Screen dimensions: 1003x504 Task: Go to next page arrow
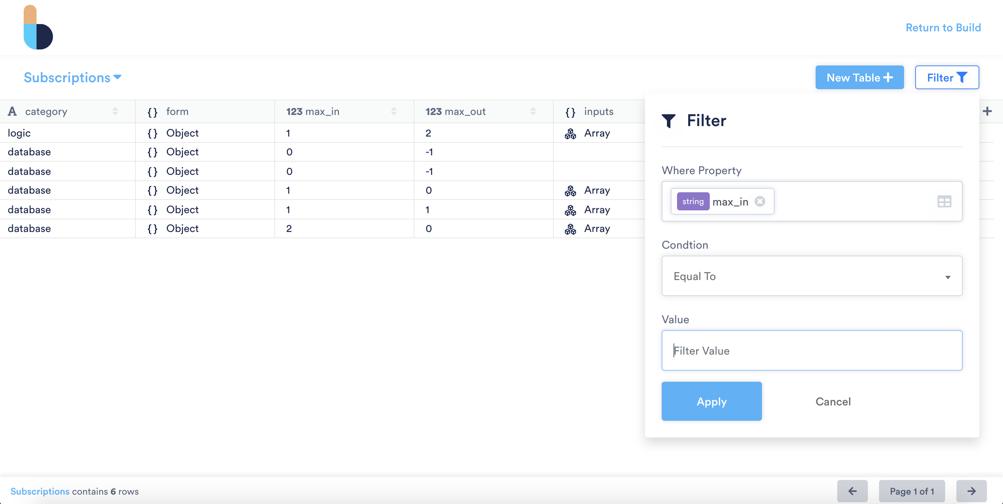(x=971, y=491)
